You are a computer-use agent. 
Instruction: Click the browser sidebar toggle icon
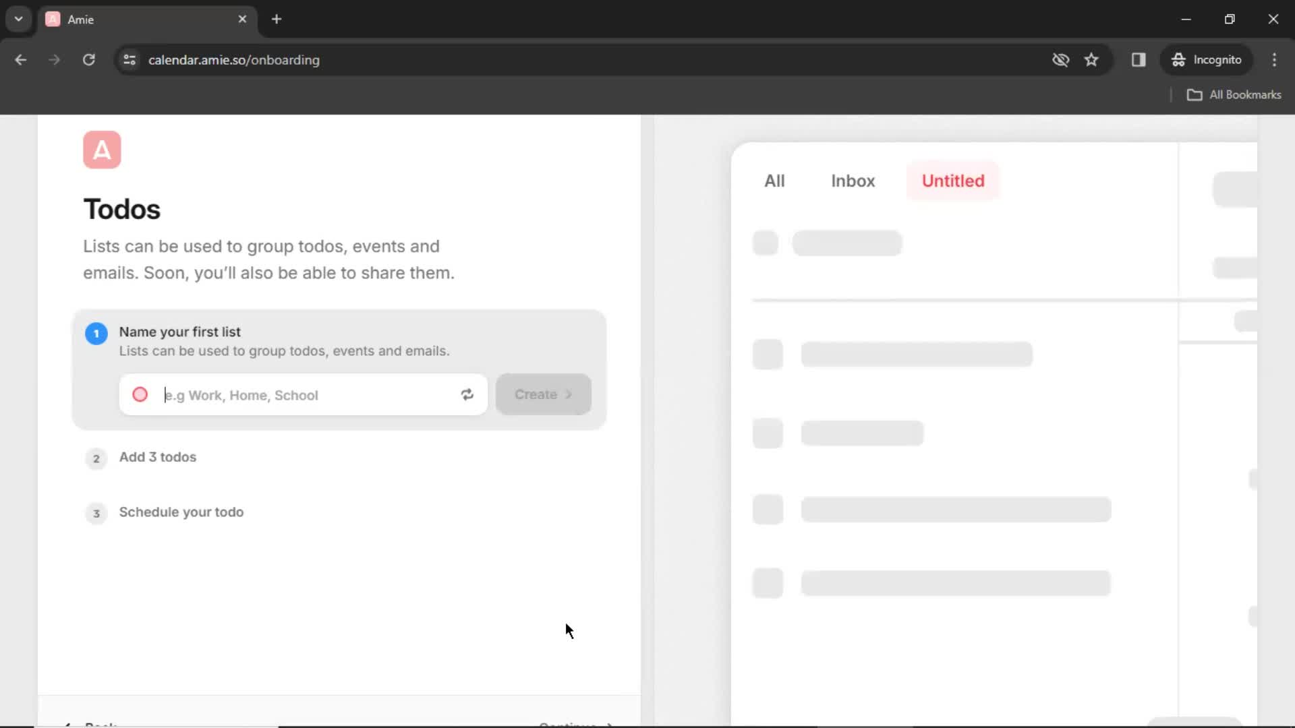pyautogui.click(x=1139, y=59)
